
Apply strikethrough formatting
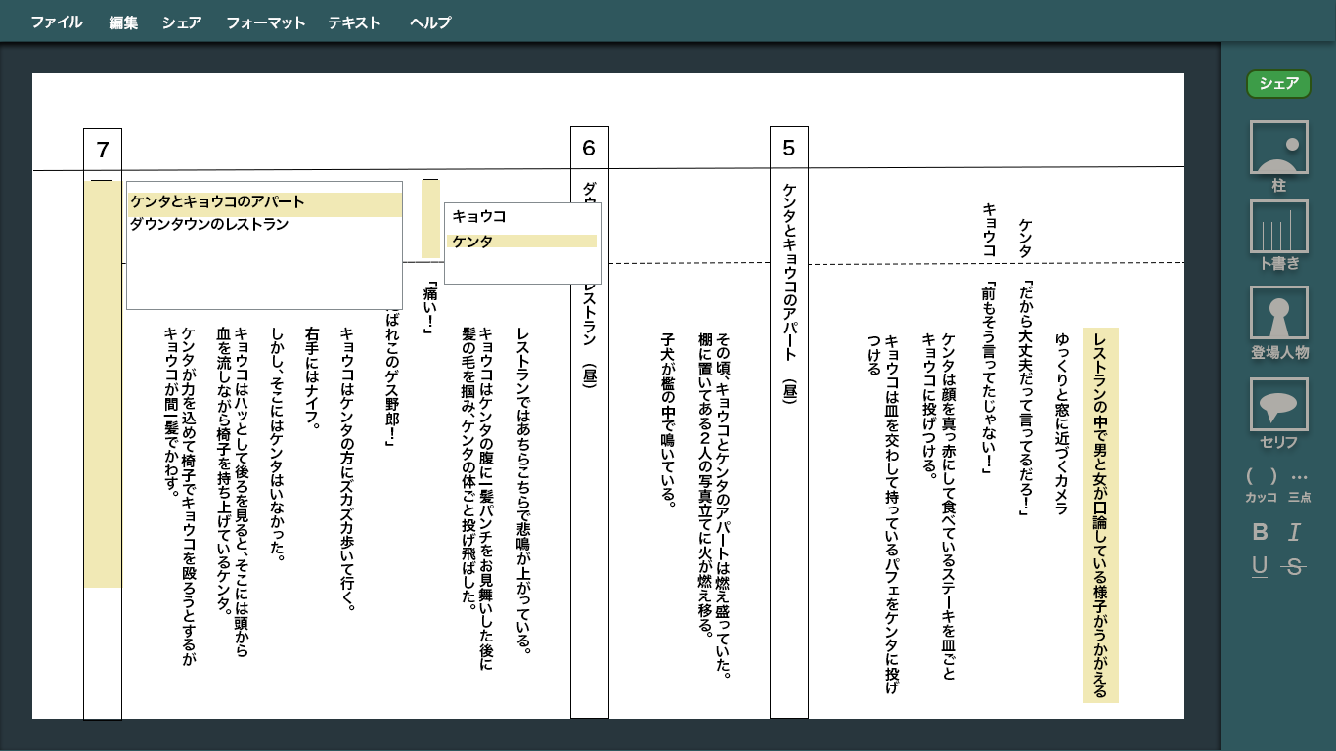pos(1295,565)
